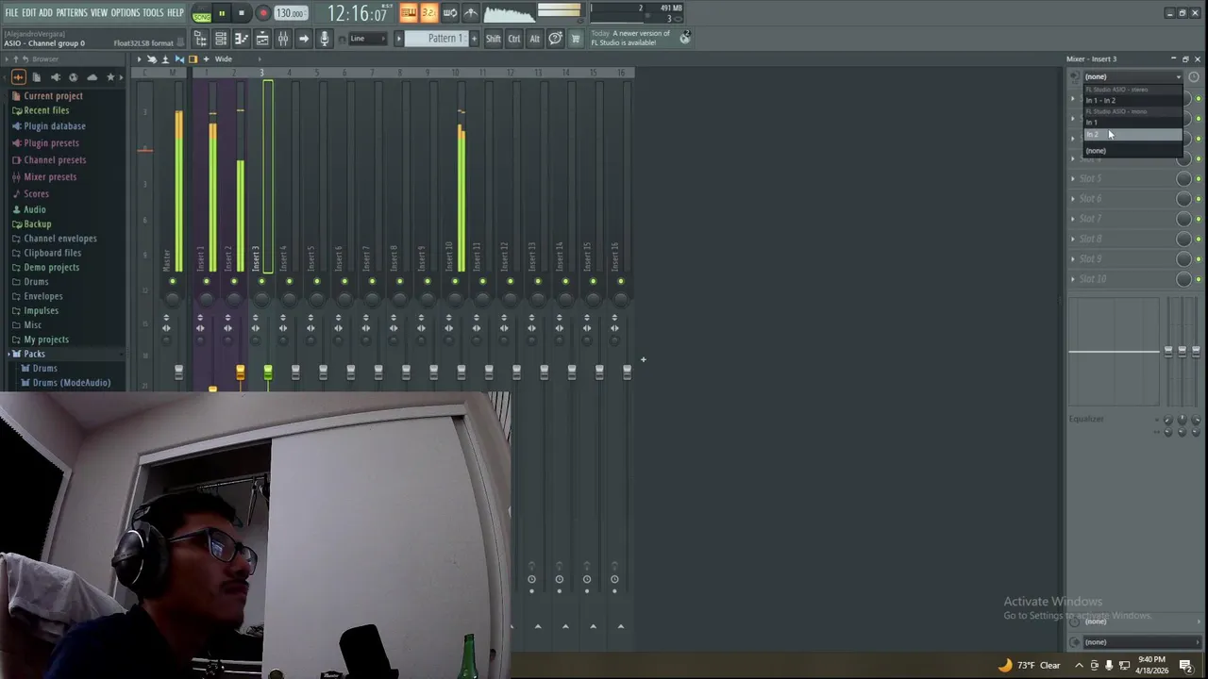Viewport: 1208px width, 679px height.
Task: Click the FL Studio update globe icon
Action: (685, 37)
